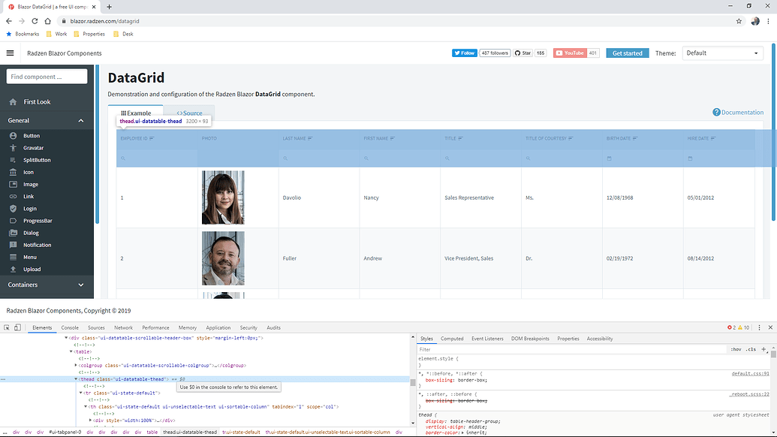
Task: Go back with browser back arrow
Action: [9, 21]
